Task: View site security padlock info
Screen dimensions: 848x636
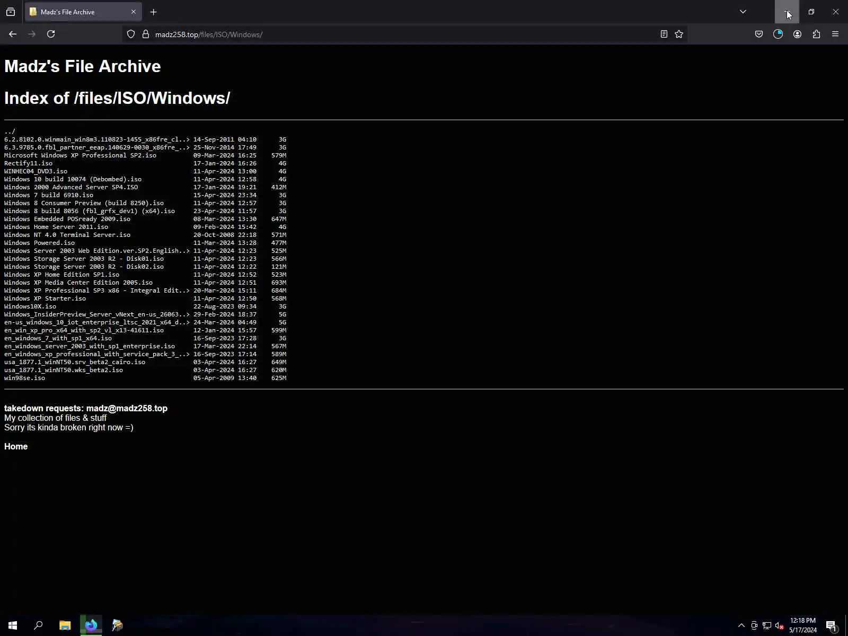Action: point(146,34)
